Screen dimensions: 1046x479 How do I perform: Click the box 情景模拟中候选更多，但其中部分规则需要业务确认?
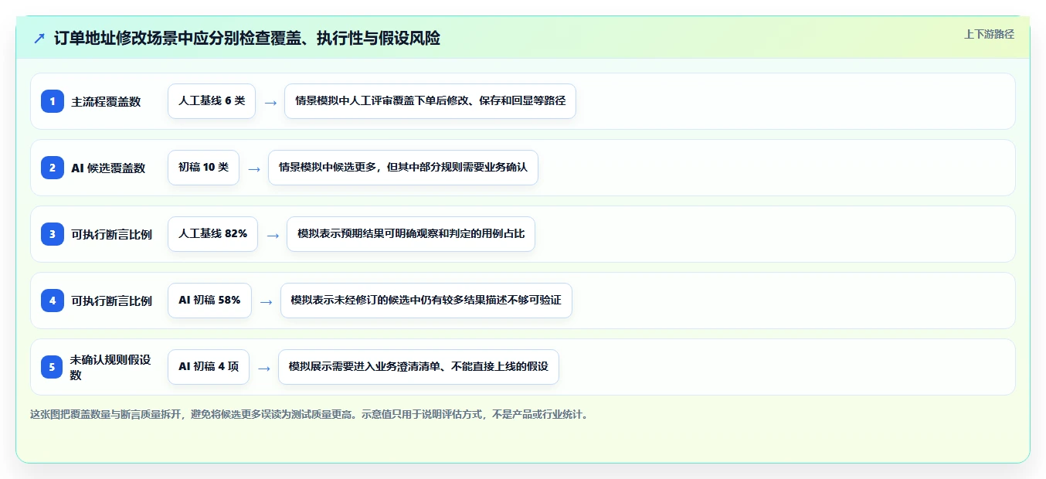(403, 168)
